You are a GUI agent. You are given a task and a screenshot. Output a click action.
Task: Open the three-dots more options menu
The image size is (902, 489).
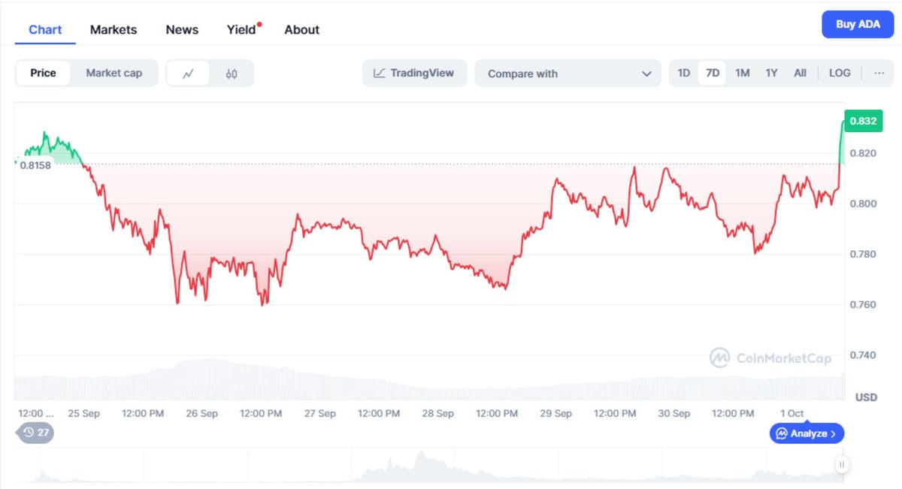pyautogui.click(x=879, y=73)
